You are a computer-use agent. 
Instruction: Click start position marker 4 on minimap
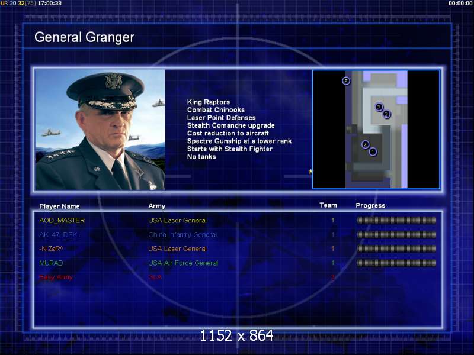click(366, 145)
